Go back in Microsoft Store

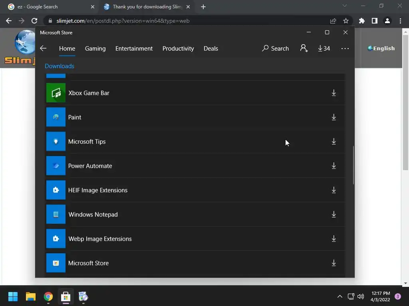pos(43,48)
